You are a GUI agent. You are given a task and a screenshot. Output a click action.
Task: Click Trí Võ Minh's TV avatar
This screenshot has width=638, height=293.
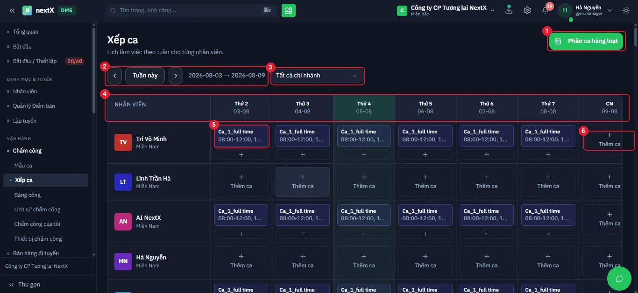tap(123, 142)
